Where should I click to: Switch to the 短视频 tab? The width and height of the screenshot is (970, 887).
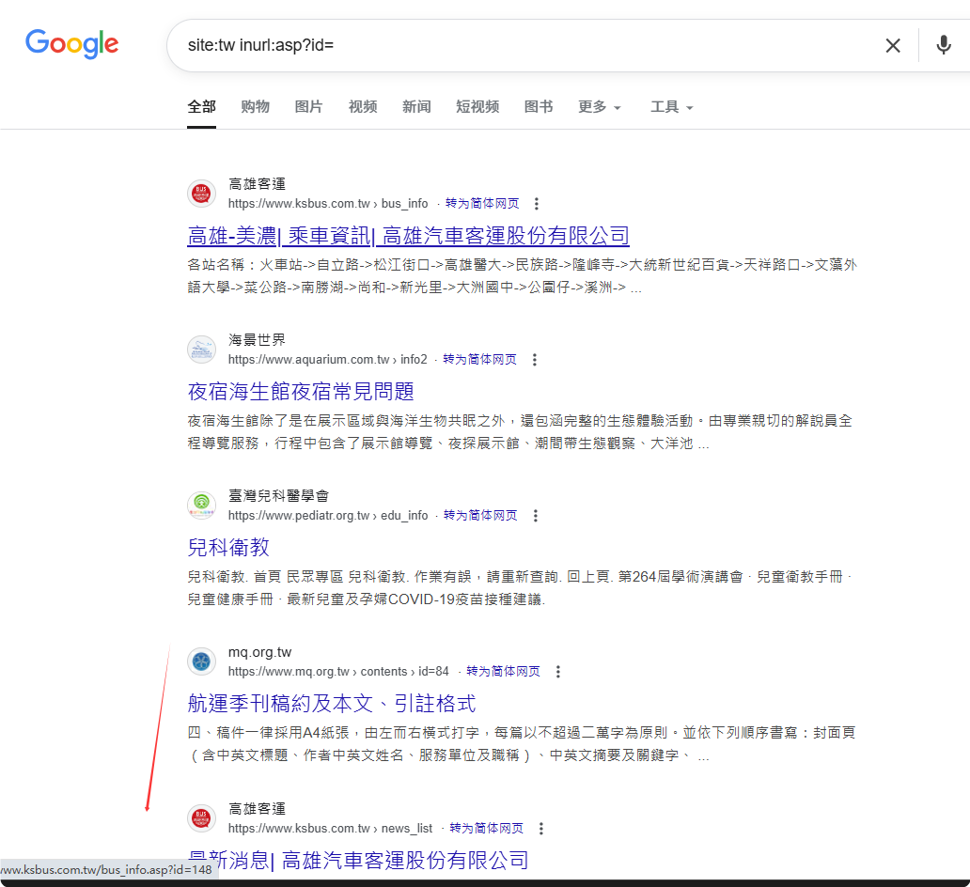477,107
